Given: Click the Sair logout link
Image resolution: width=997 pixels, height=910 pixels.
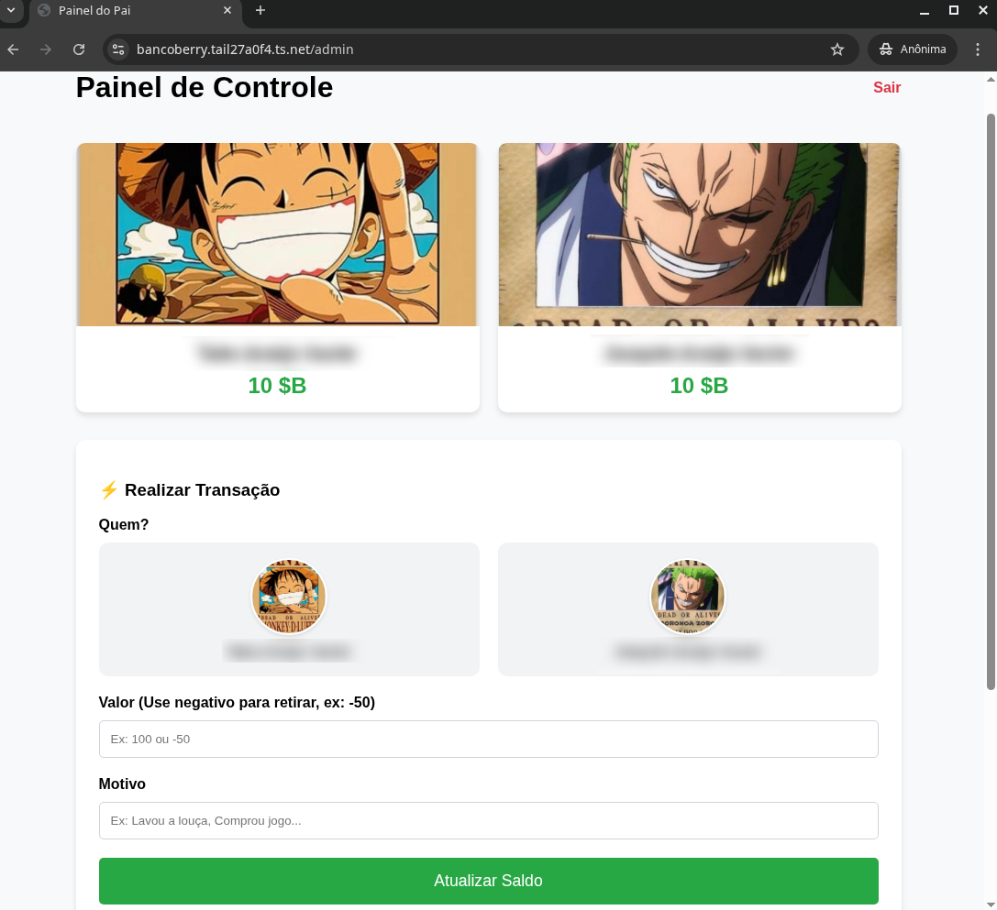Looking at the screenshot, I should (x=887, y=88).
